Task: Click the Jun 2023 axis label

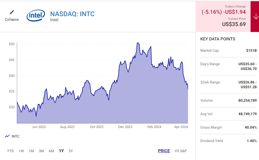Action: pos(39,127)
